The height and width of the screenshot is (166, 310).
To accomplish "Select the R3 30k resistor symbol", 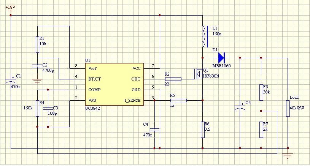I will (261, 92).
